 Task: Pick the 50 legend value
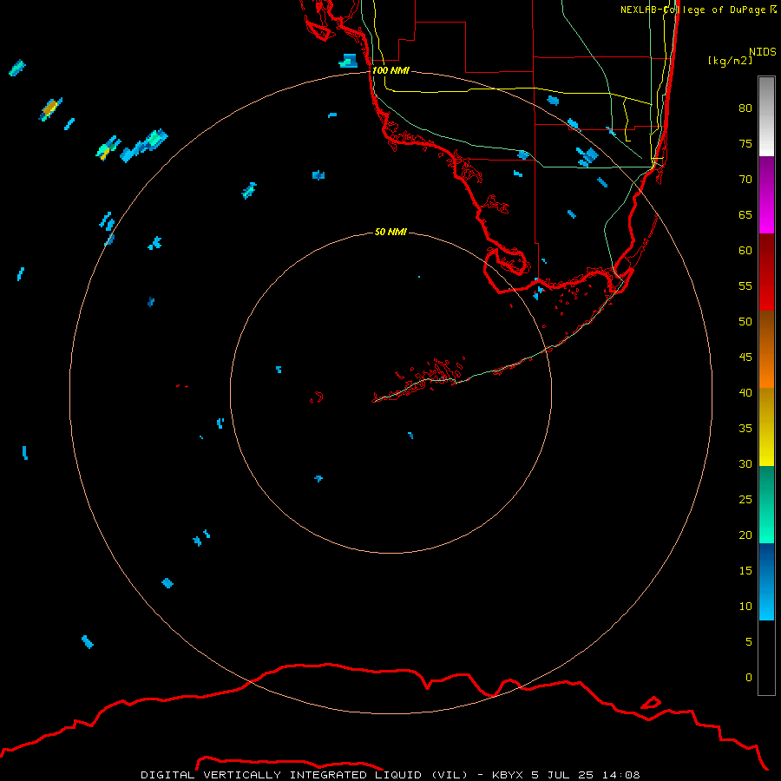(745, 322)
